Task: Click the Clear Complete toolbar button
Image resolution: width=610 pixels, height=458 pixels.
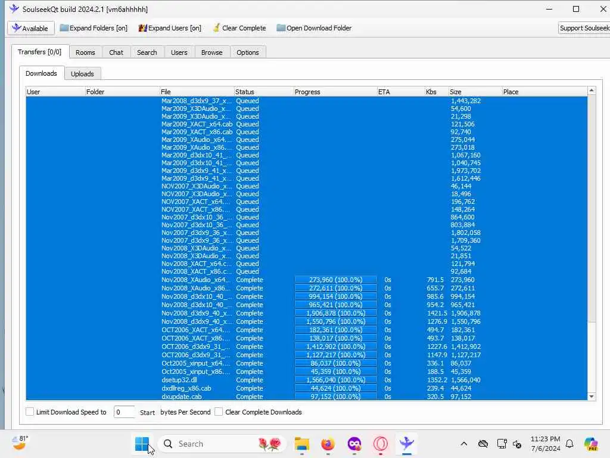Action: click(x=239, y=28)
